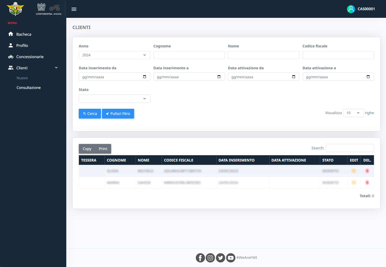Viewport: 386px width, 267px height.
Task: Click the Print button above the table
Action: (103, 149)
